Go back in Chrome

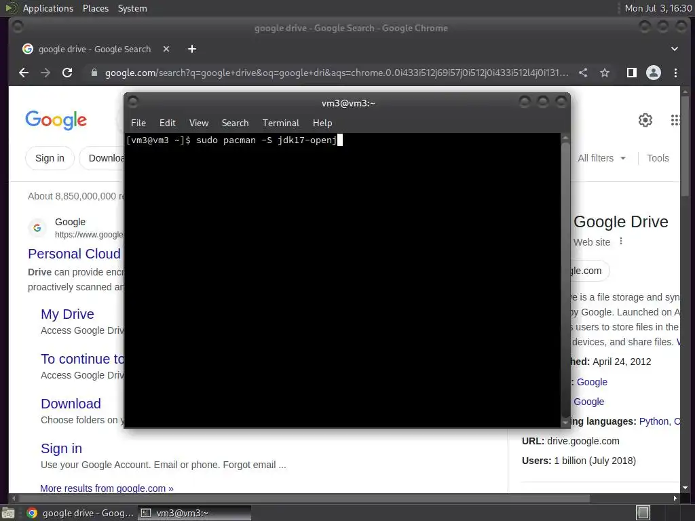click(24, 73)
